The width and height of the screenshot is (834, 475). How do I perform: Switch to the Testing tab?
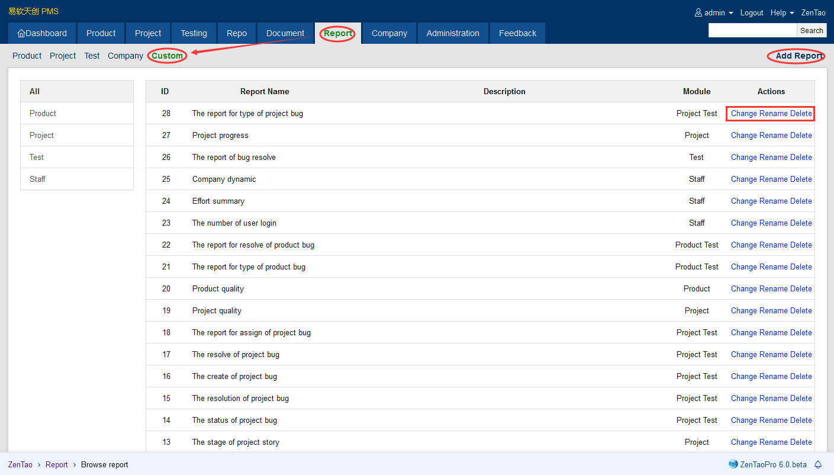tap(194, 33)
